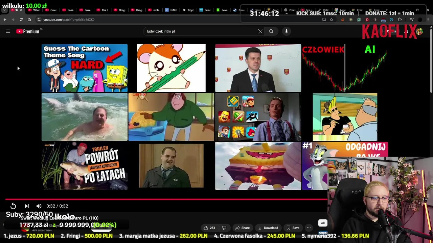The image size is (433, 243).
Task: Switch to the 'Save' Steam tab
Action: point(255,10)
